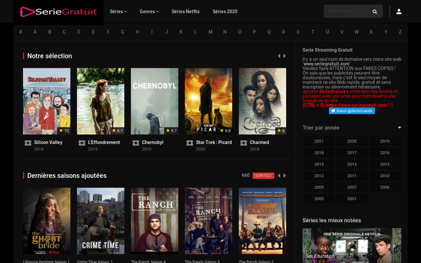
Task: Filter series by letter W
Action: click(x=357, y=32)
